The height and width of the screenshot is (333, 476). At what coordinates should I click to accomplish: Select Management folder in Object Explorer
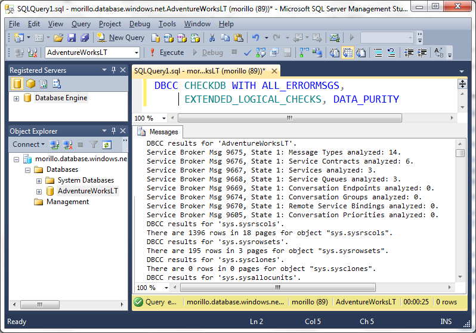tap(67, 202)
